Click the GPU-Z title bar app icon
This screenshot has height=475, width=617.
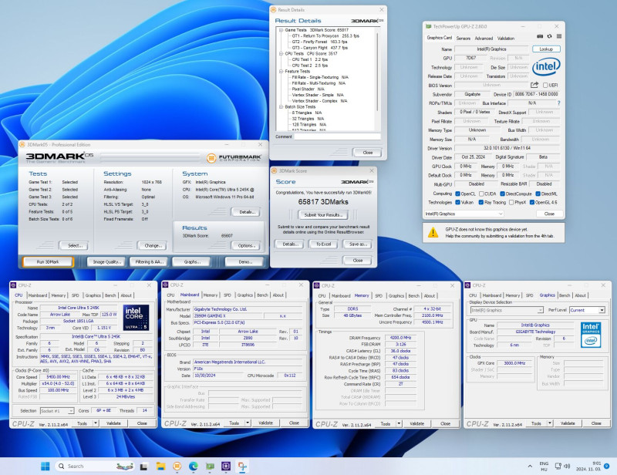[428, 26]
